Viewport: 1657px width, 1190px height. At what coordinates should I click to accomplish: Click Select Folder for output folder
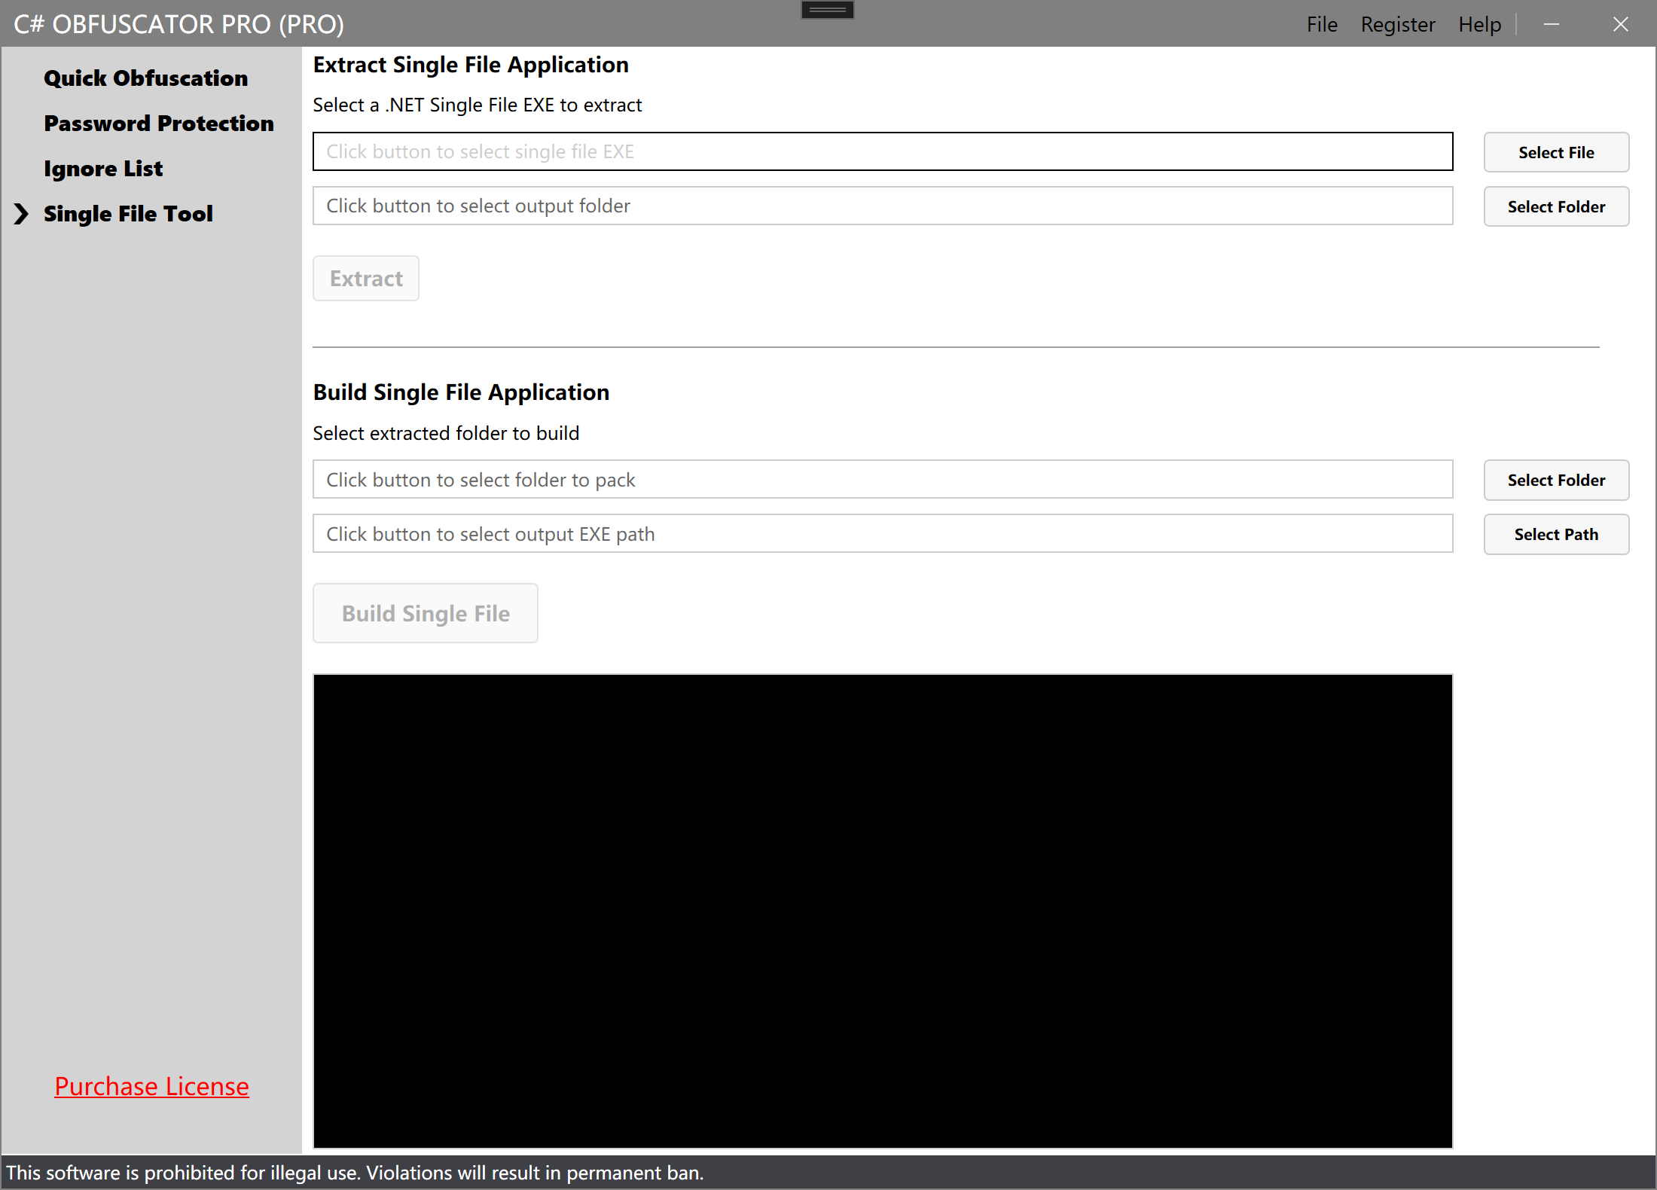(1556, 206)
